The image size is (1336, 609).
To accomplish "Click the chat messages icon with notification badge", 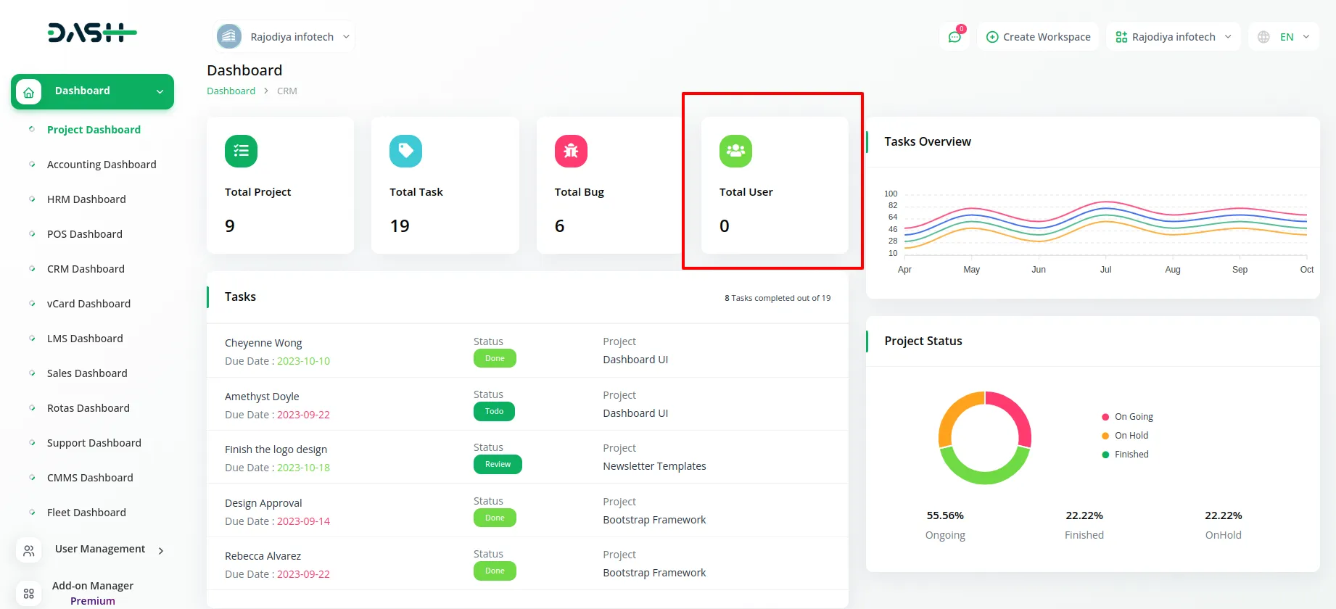I will tap(954, 37).
